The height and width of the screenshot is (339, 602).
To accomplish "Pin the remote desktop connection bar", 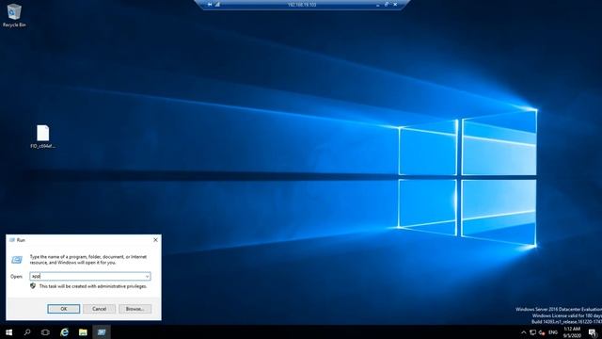I will coord(210,4).
